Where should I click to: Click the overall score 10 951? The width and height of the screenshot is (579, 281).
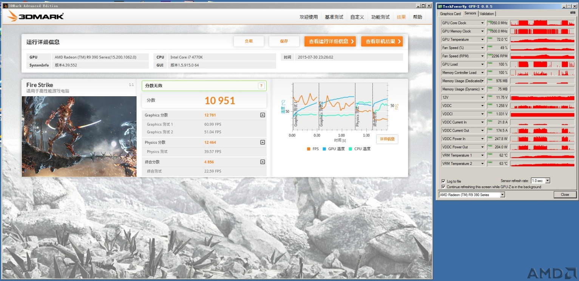point(220,101)
